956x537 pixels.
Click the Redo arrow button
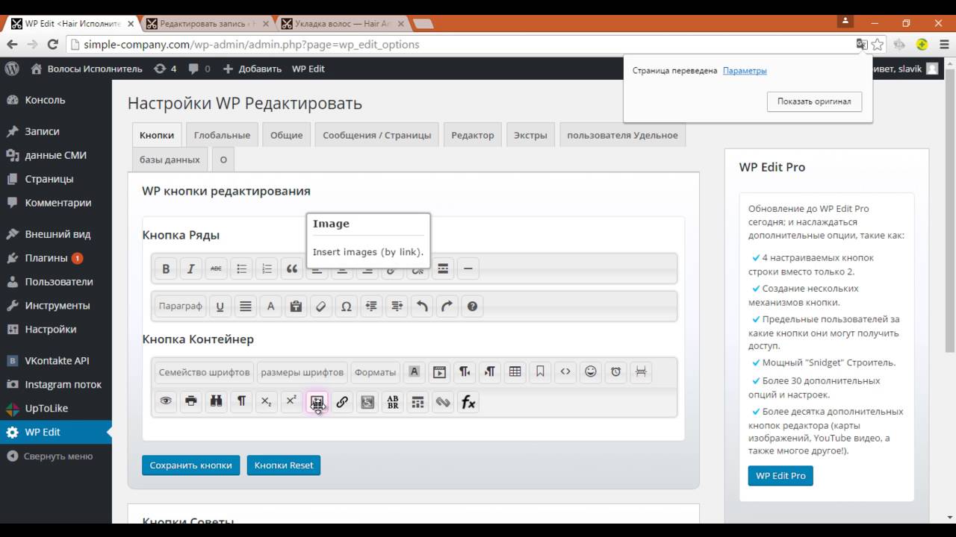(x=447, y=307)
